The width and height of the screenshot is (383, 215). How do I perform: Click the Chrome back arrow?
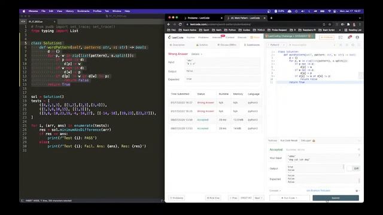(x=169, y=24)
